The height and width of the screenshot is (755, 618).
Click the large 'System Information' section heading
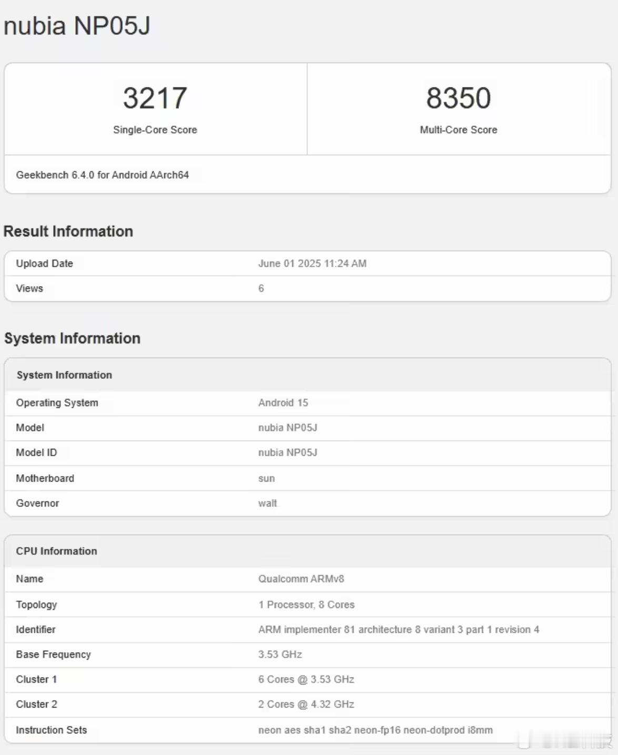tap(72, 338)
